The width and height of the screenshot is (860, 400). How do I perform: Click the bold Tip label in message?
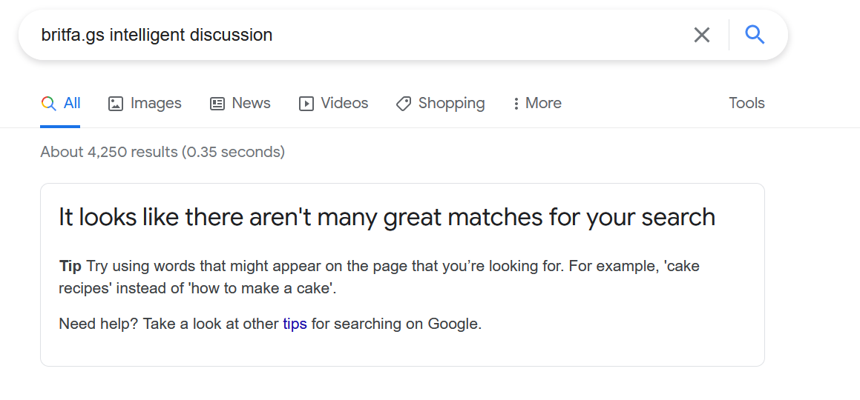coord(70,267)
